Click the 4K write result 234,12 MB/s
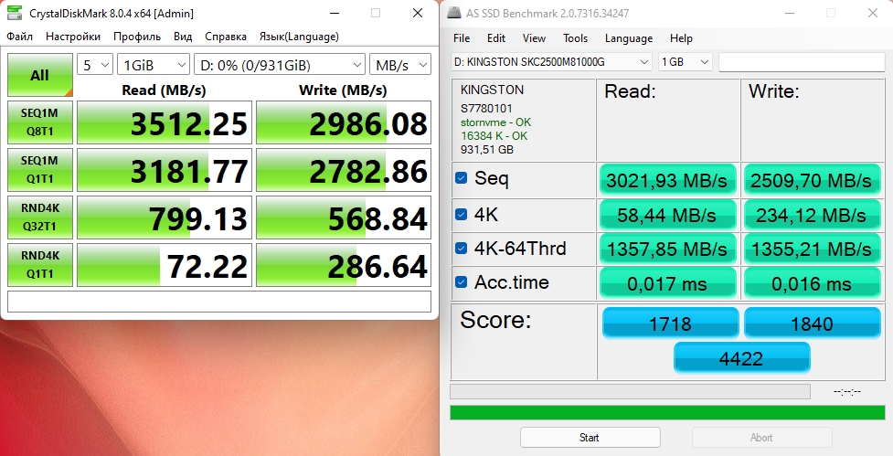Viewport: 893px width, 456px height. pyautogui.click(x=812, y=215)
